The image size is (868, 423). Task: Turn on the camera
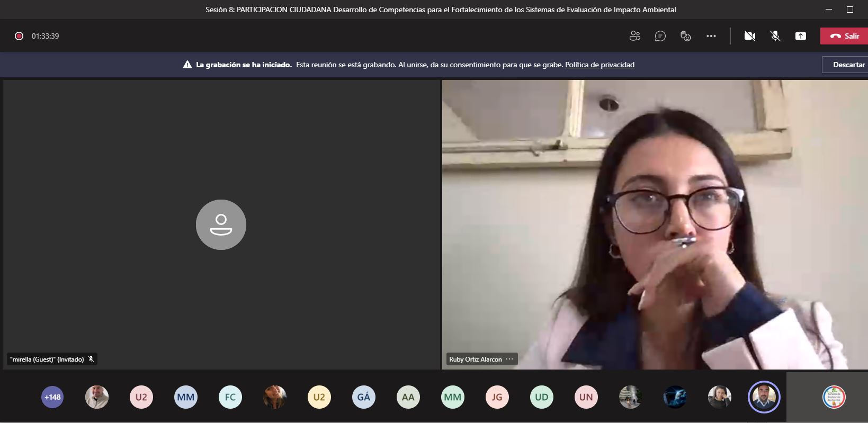749,36
